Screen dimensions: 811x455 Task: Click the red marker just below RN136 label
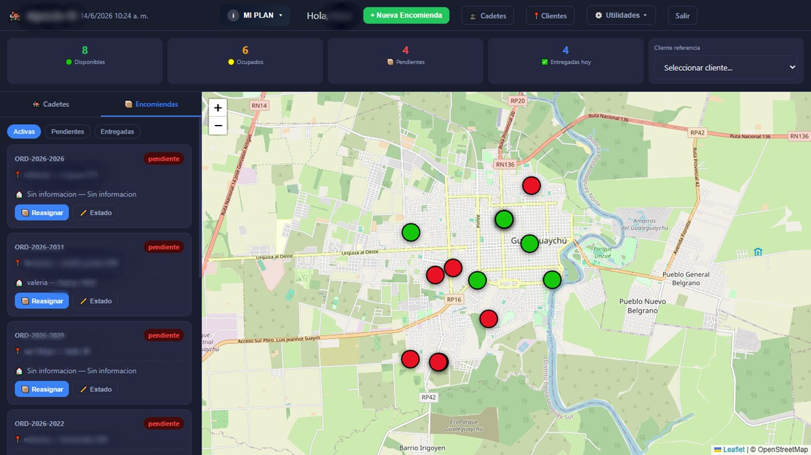[x=531, y=185]
